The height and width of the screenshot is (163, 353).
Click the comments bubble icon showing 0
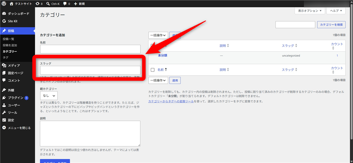click(x=65, y=4)
